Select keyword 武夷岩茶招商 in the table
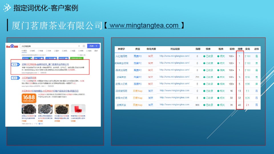274x154 pixels. click(122, 63)
